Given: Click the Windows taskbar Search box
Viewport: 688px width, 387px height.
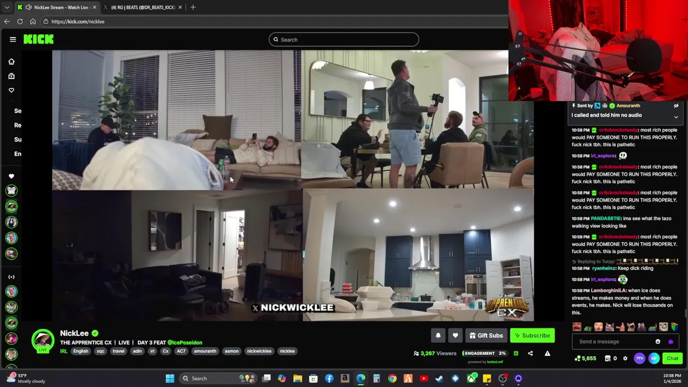Looking at the screenshot, I should [218, 378].
